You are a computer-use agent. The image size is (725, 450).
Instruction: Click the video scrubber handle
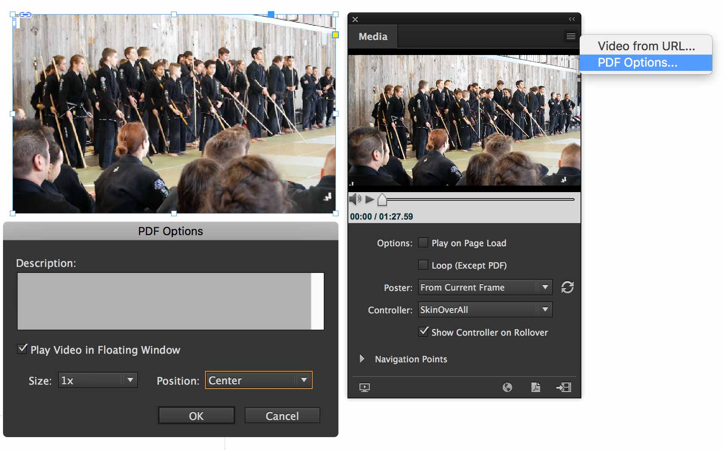pyautogui.click(x=382, y=200)
